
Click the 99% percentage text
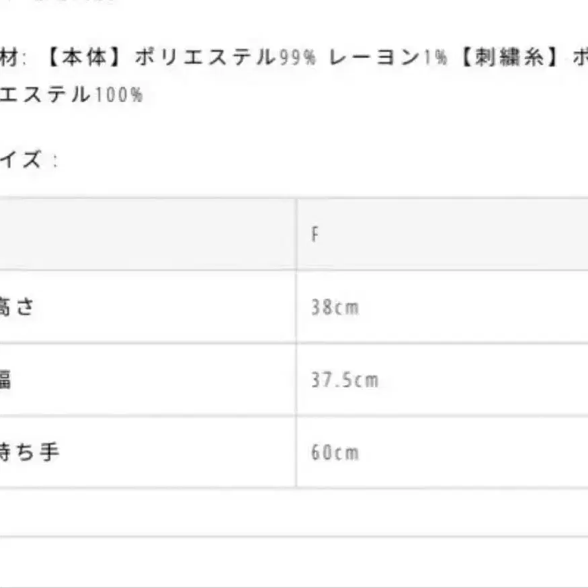(298, 58)
